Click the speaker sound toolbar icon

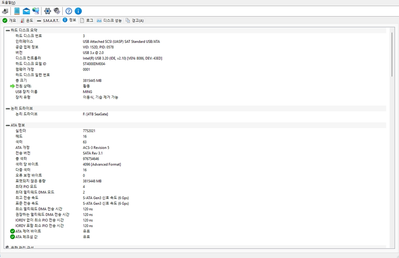pyautogui.click(x=57, y=11)
